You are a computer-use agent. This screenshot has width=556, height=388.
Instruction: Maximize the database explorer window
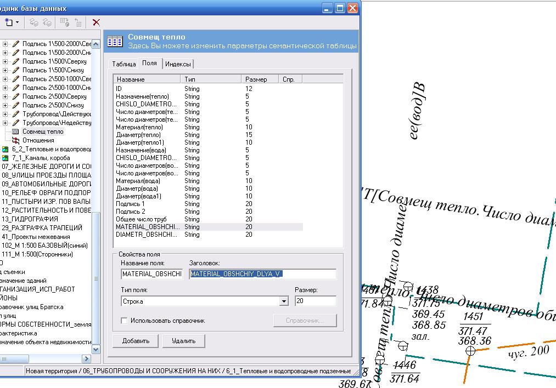[340, 8]
